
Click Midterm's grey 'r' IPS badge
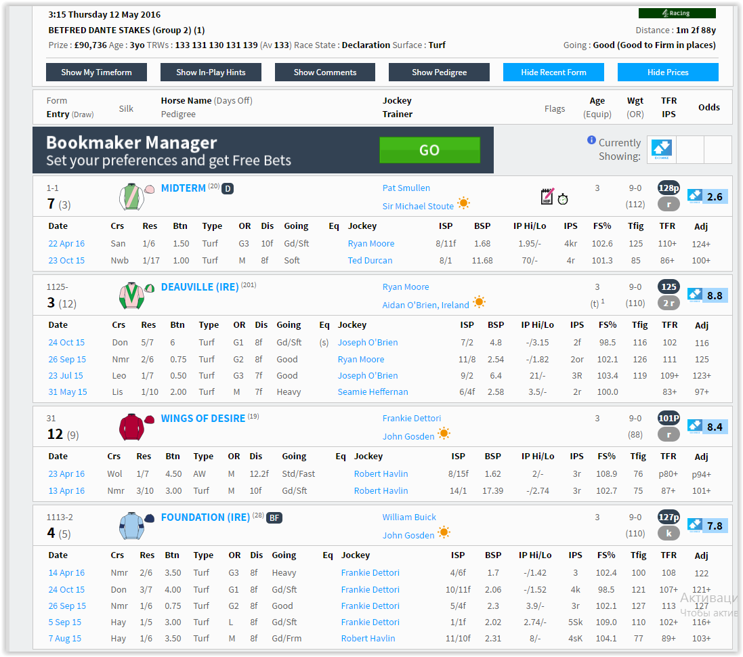tap(668, 205)
